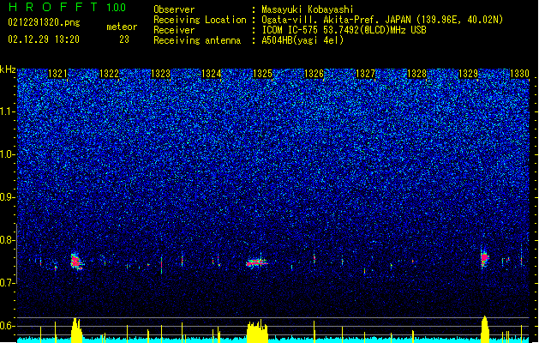
Task: Select the file name 0212291320.png
Action: [x=44, y=22]
